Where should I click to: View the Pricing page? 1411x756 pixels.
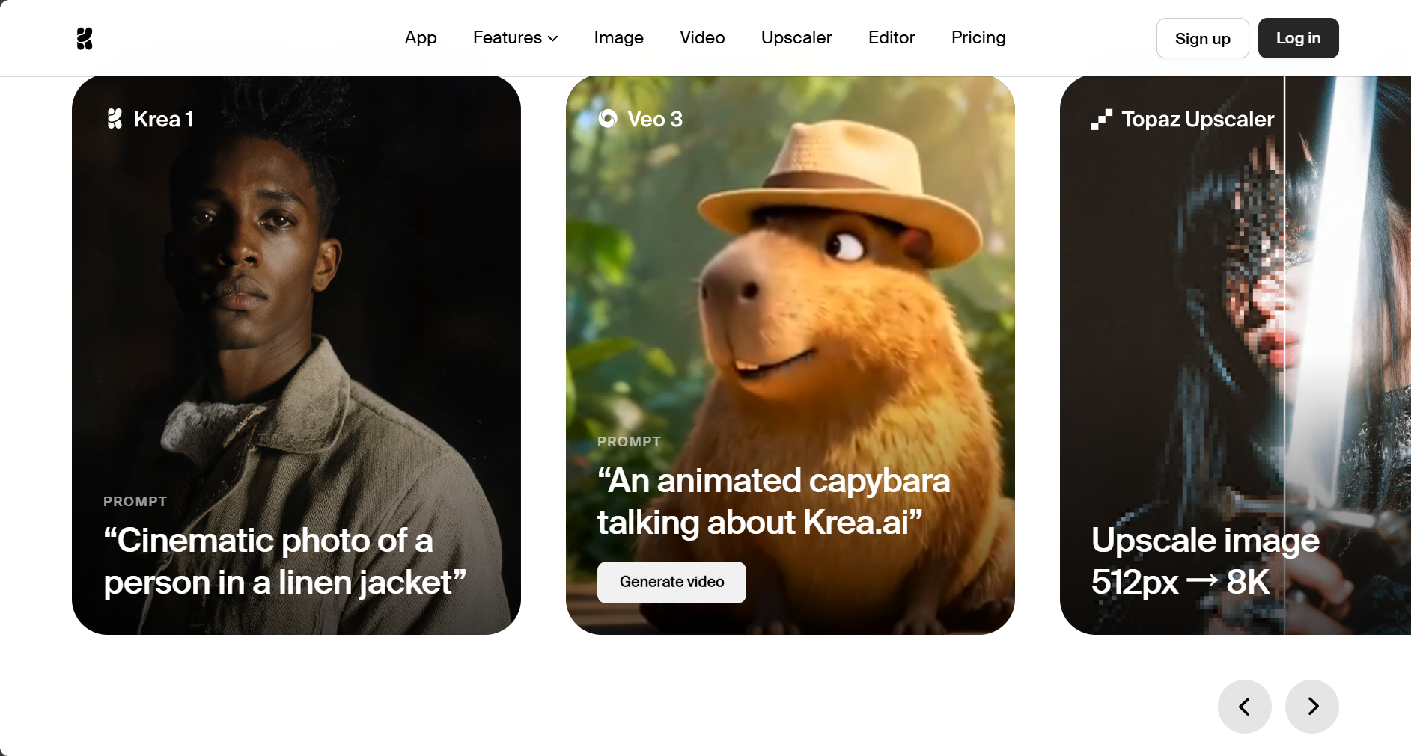pos(978,37)
